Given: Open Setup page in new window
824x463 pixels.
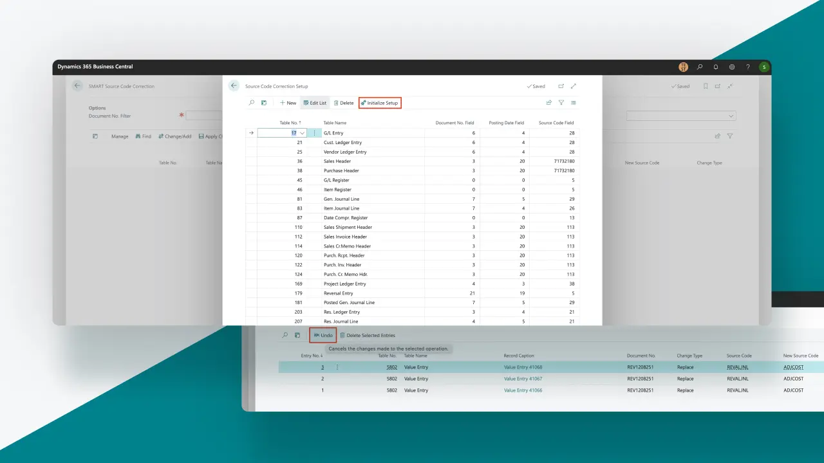Looking at the screenshot, I should pos(561,86).
